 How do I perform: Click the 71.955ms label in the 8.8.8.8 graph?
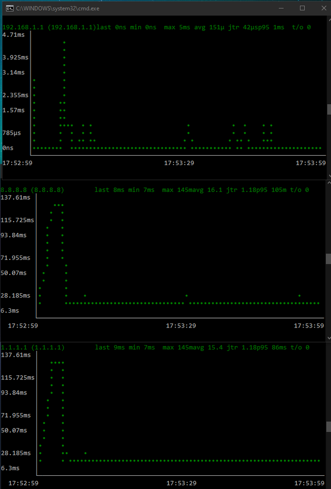pos(16,258)
